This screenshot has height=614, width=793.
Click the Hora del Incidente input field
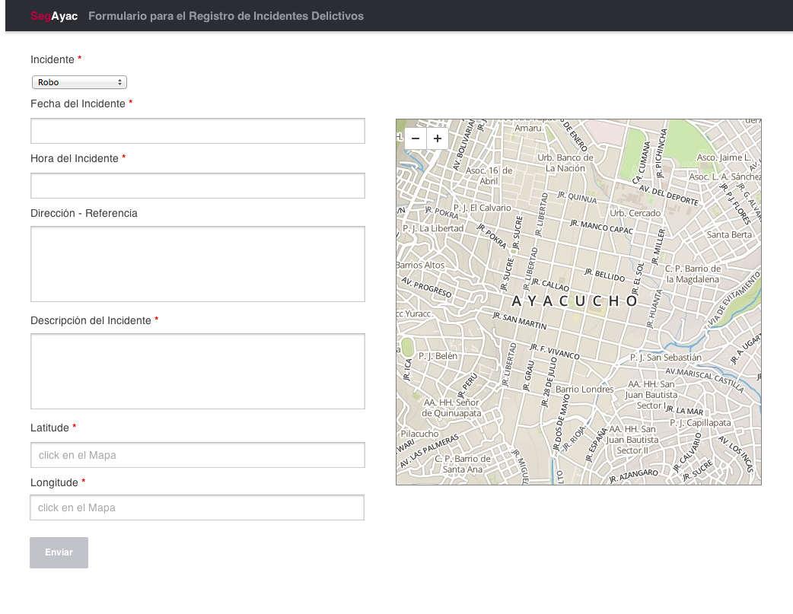click(197, 185)
